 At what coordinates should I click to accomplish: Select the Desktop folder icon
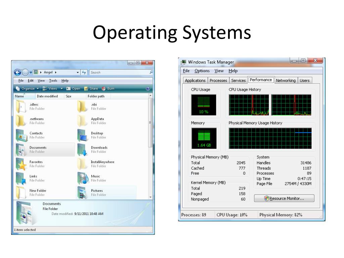click(x=83, y=135)
